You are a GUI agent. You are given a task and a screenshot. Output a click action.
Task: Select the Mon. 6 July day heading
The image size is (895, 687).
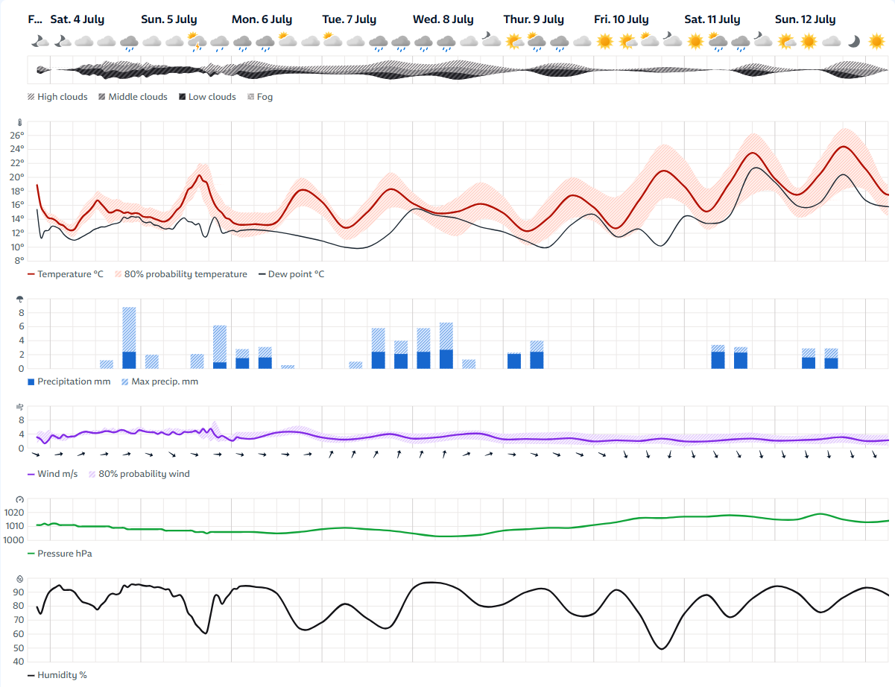[262, 19]
